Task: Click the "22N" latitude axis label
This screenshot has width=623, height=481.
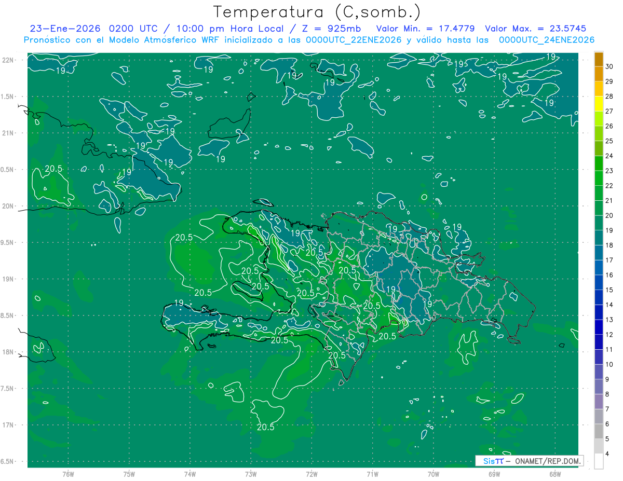Action: coord(8,60)
